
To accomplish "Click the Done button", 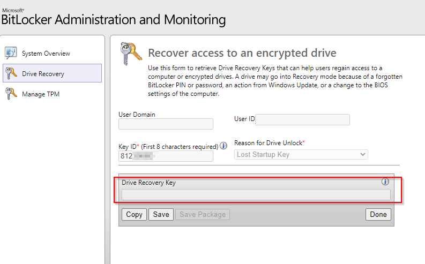I will pyautogui.click(x=378, y=214).
